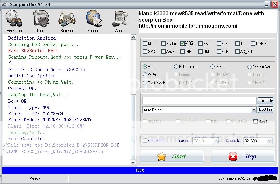Click the Start button
Viewport: 280px width, 184px height.
pyautogui.click(x=172, y=156)
